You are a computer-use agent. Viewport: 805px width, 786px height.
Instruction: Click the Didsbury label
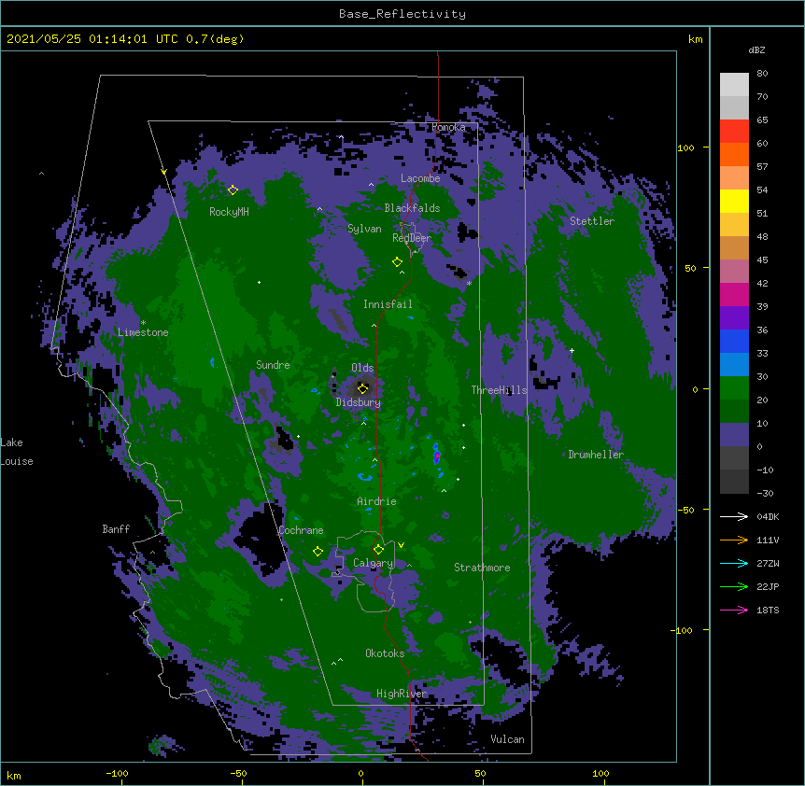(x=359, y=402)
